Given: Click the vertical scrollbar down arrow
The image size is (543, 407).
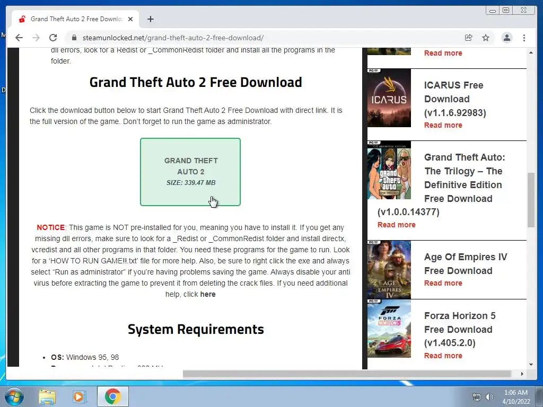Looking at the screenshot, I should 531,365.
